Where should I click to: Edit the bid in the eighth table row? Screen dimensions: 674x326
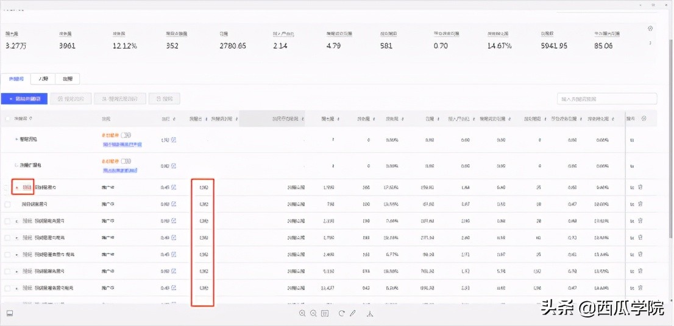tap(174, 271)
